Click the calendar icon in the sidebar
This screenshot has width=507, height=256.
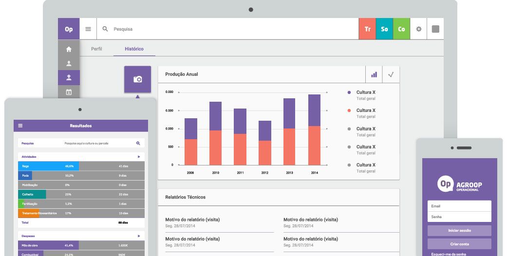click(x=69, y=91)
